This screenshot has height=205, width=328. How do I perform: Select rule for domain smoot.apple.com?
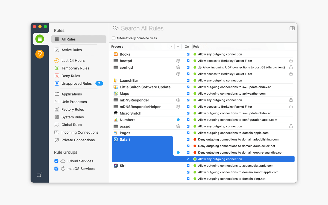238,172
